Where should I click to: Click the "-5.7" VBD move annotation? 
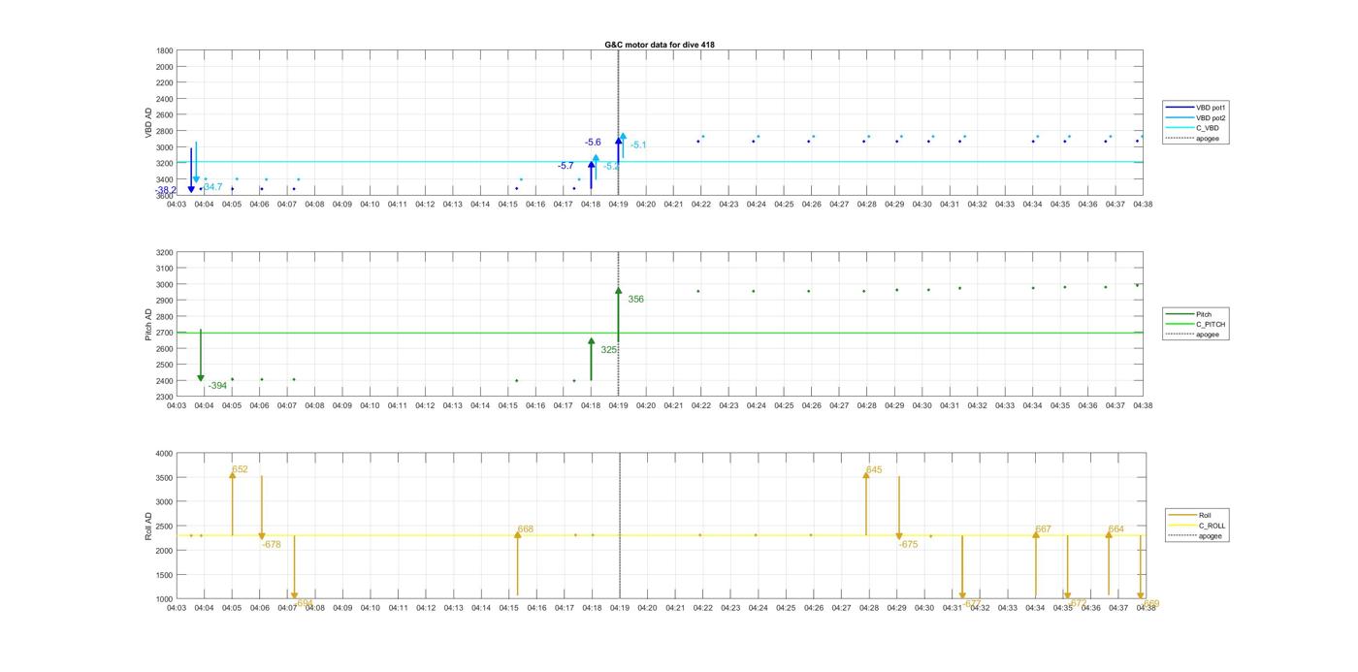click(x=566, y=166)
